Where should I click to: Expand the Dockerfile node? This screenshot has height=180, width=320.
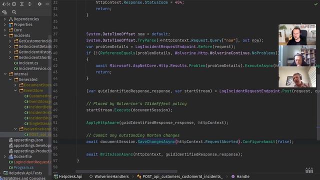coord(5,156)
